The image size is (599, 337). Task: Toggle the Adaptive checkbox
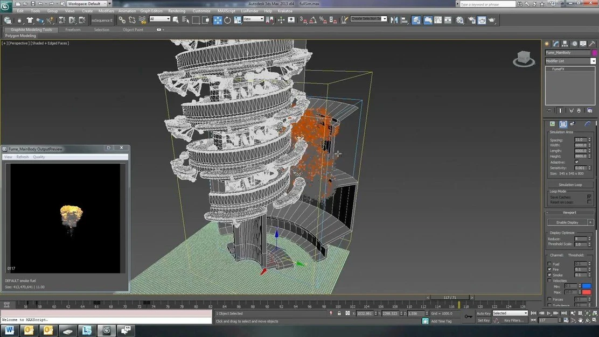coord(576,162)
